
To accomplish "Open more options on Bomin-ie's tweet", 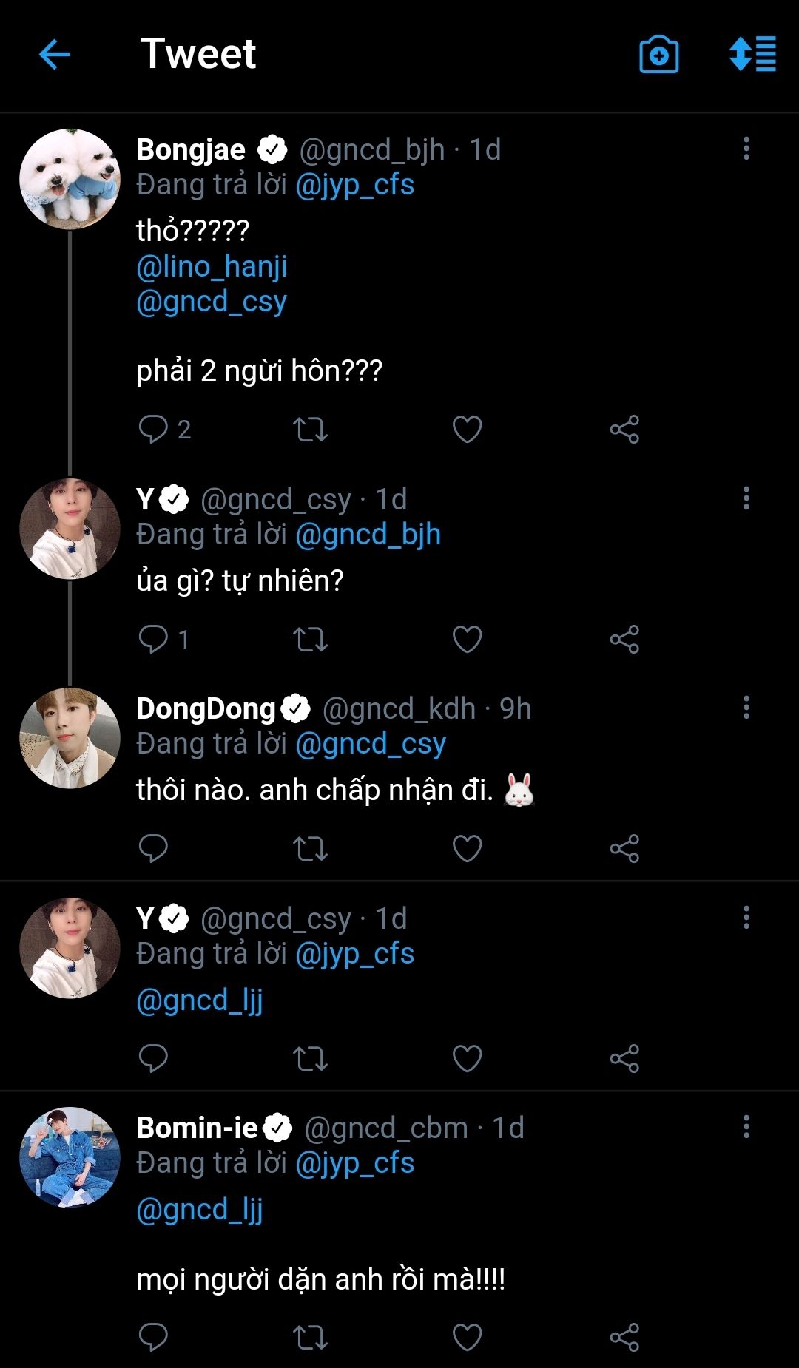I will pyautogui.click(x=746, y=1127).
